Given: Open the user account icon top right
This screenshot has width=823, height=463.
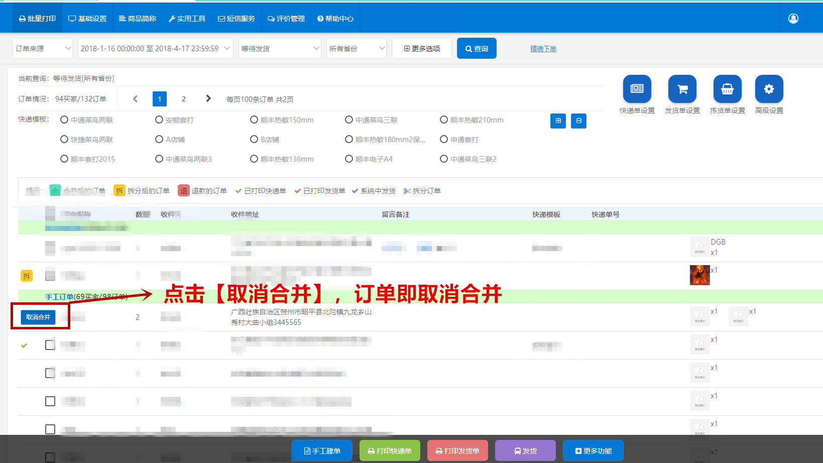Looking at the screenshot, I should tap(793, 18).
